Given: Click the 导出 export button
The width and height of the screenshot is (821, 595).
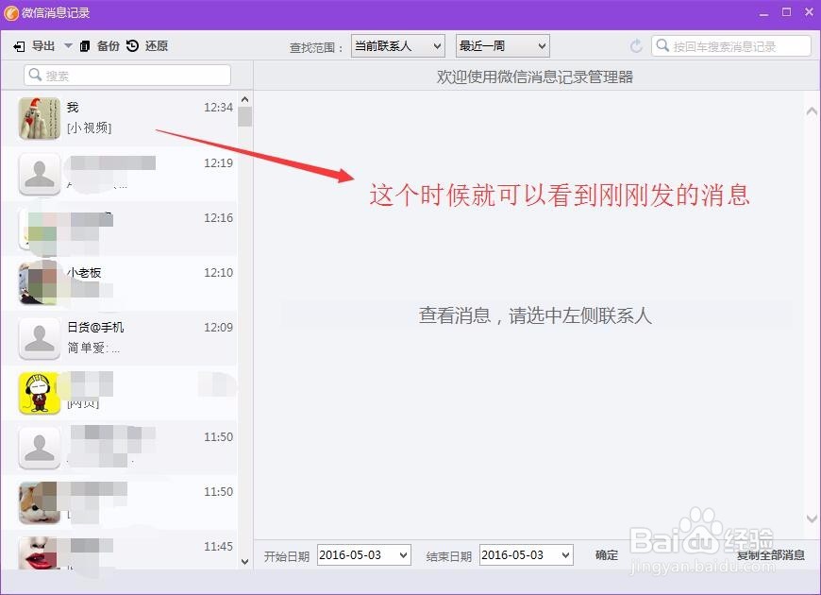Looking at the screenshot, I should pyautogui.click(x=34, y=46).
